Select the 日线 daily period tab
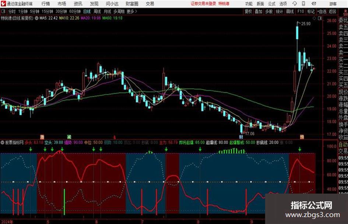This screenshot has width=348, height=224. click(x=87, y=11)
